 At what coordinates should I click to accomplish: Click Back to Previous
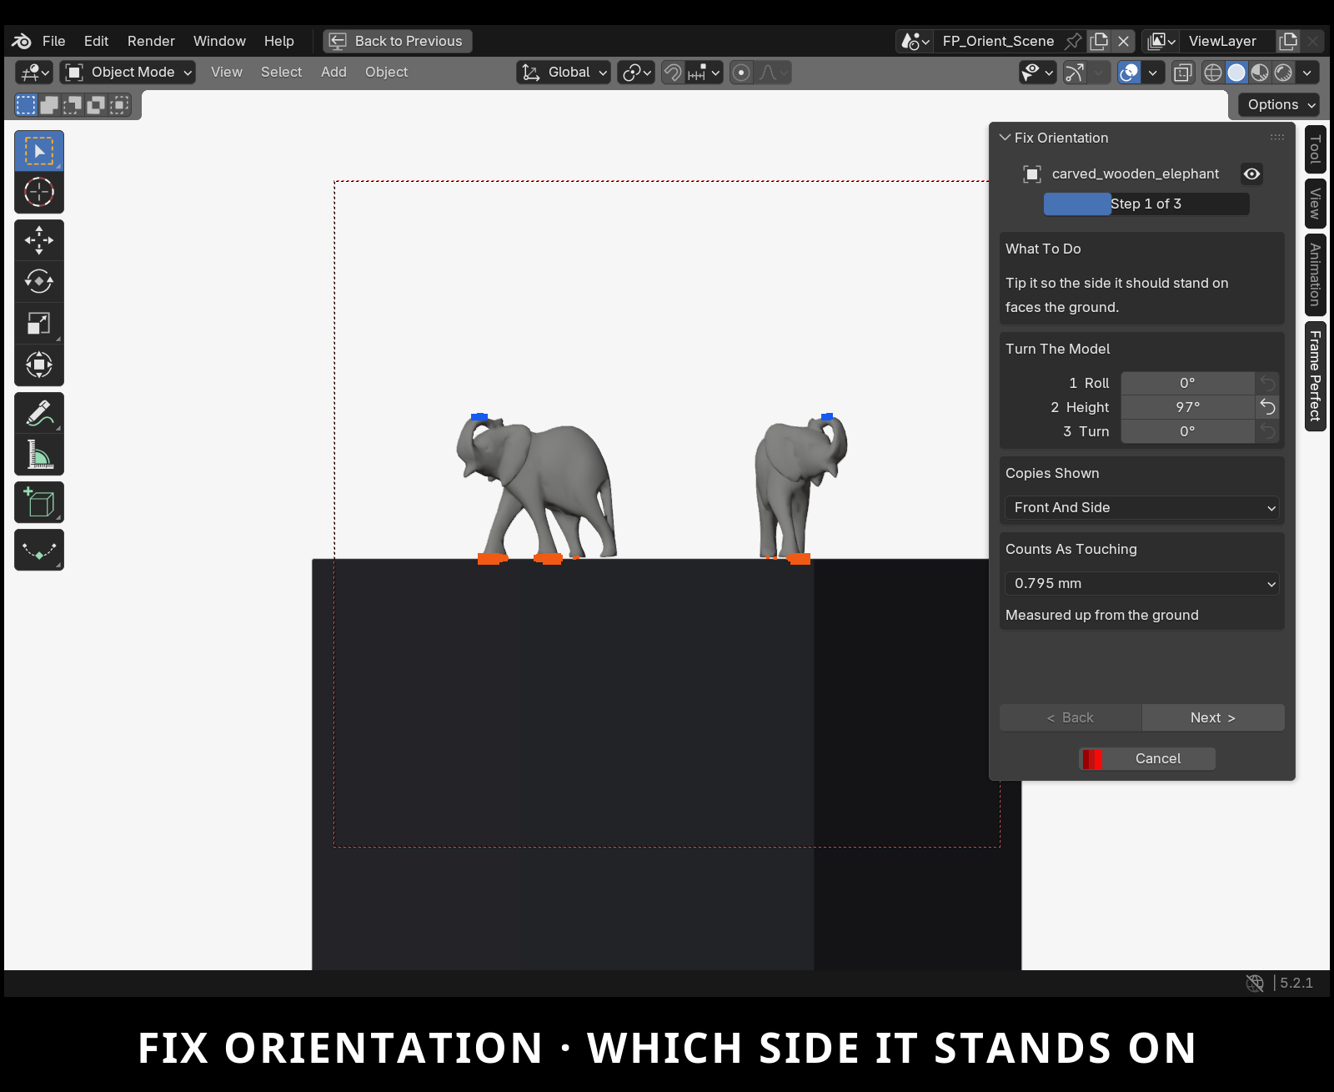click(398, 41)
